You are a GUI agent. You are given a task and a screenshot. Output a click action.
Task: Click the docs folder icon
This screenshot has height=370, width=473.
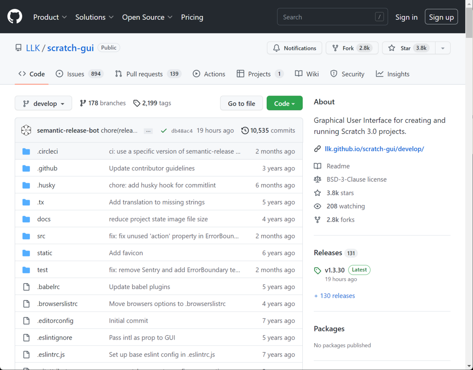[26, 219]
